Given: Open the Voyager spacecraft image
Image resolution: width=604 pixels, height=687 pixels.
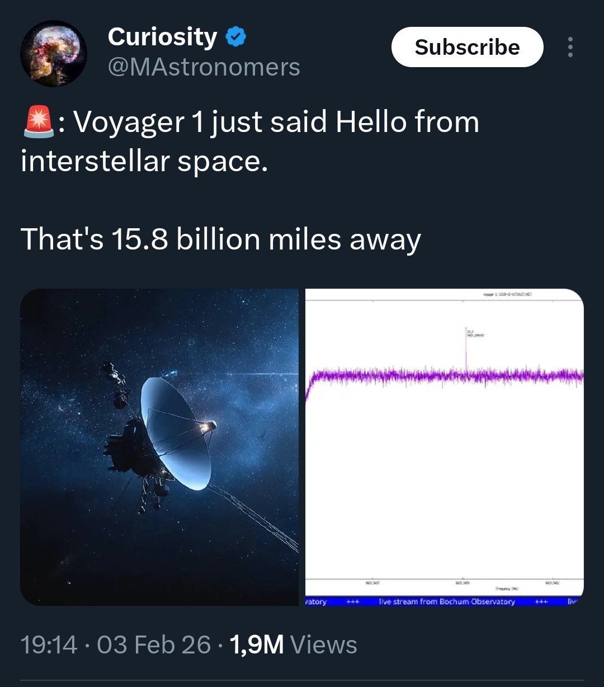Looking at the screenshot, I should 159,446.
